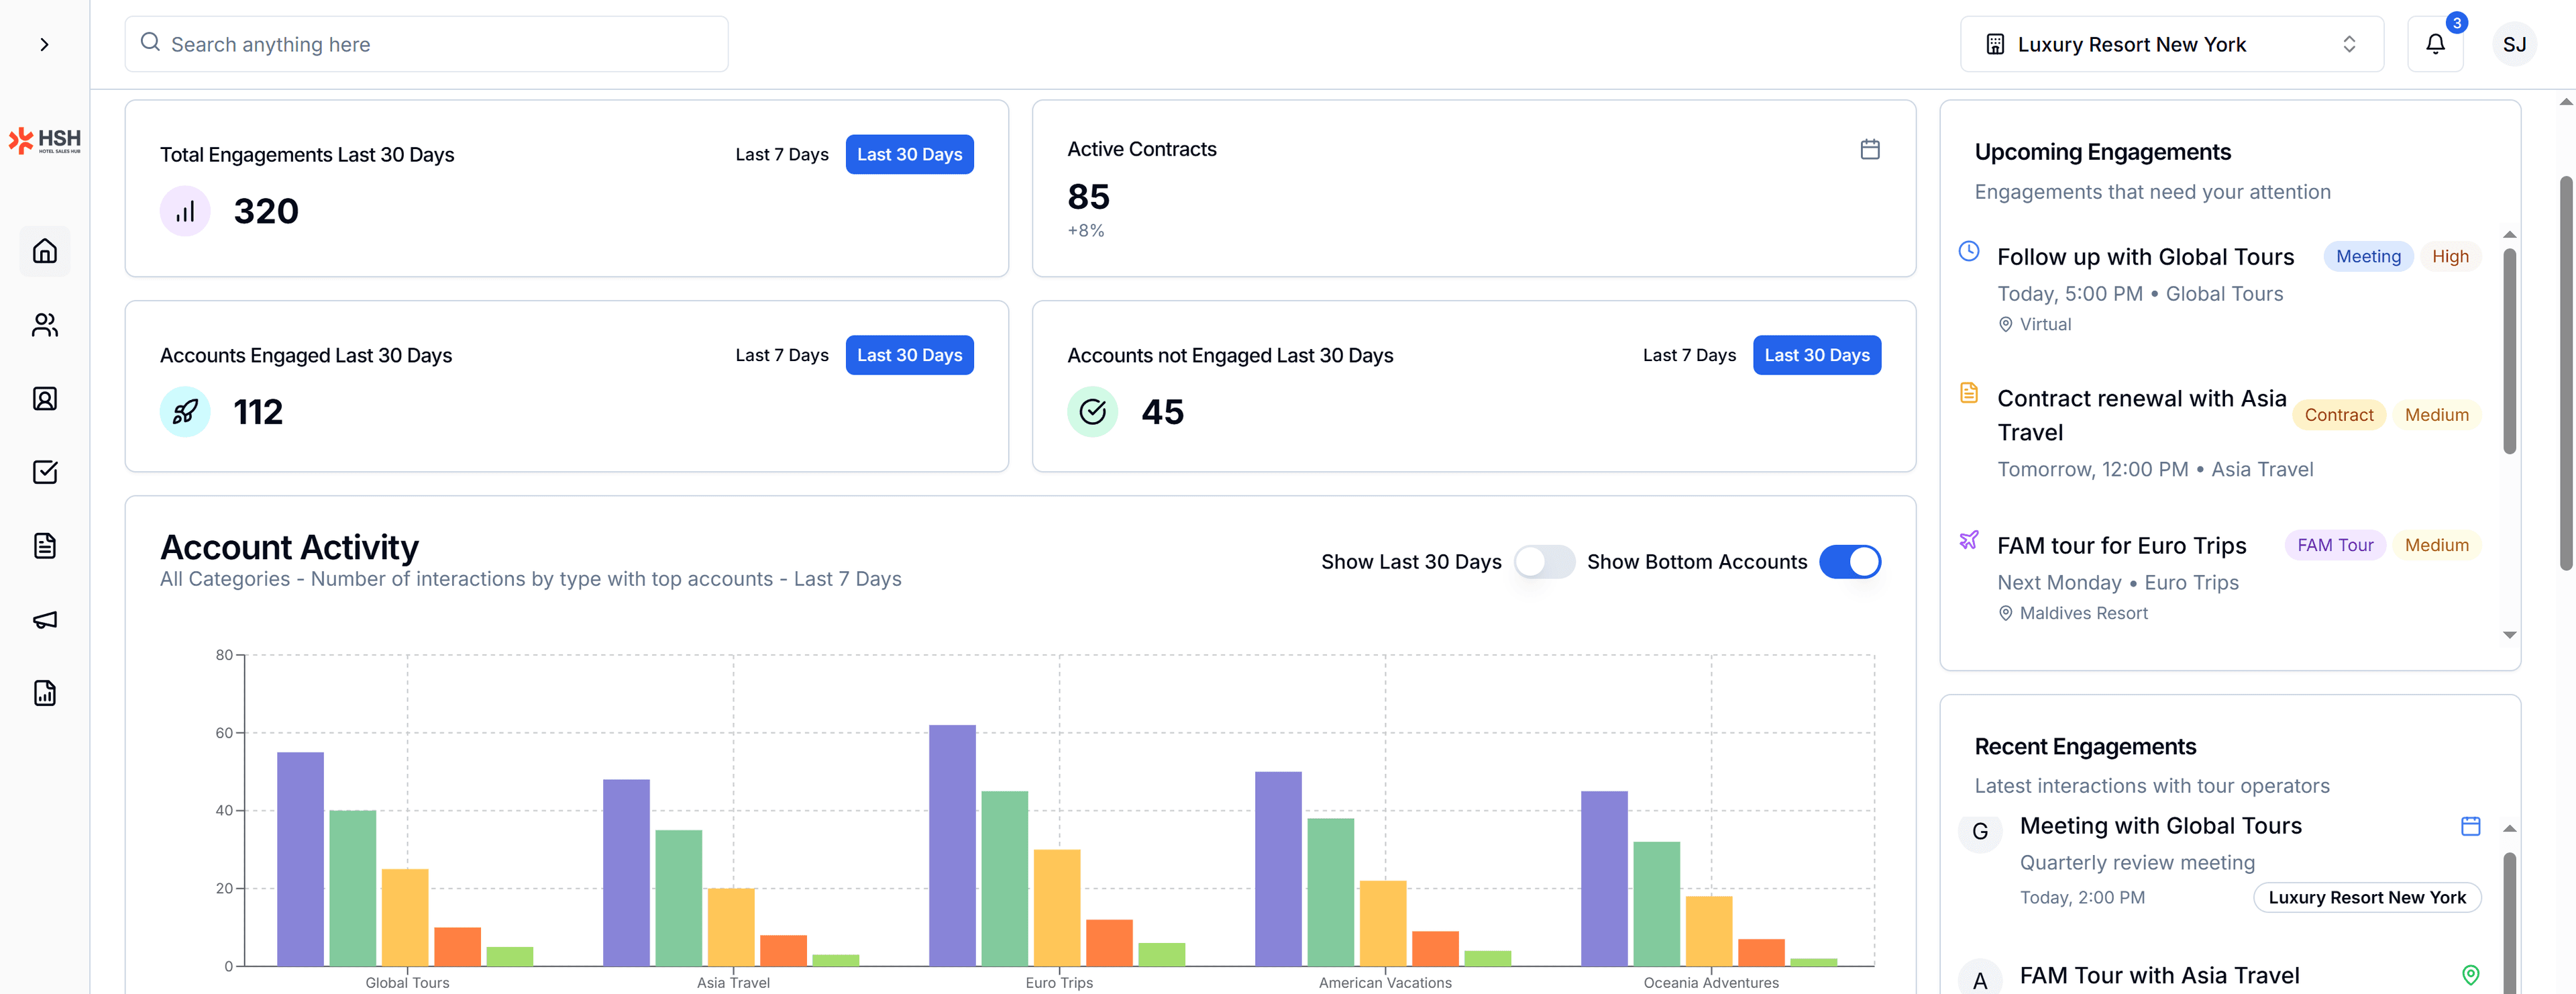
Task: Click the American Vacations axis label
Action: click(x=1385, y=982)
